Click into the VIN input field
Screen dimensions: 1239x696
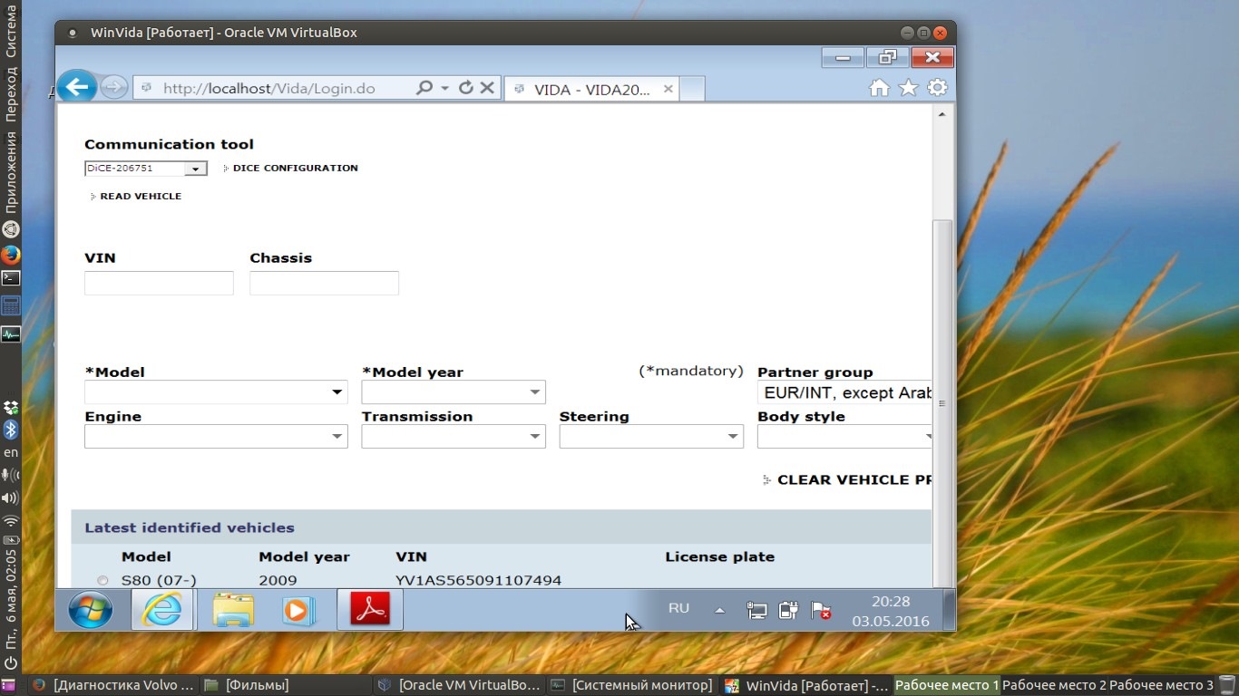click(x=159, y=283)
